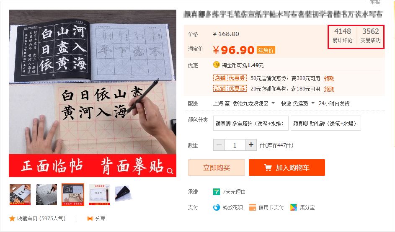Claim the 50元 store coupon via 领取

point(329,79)
